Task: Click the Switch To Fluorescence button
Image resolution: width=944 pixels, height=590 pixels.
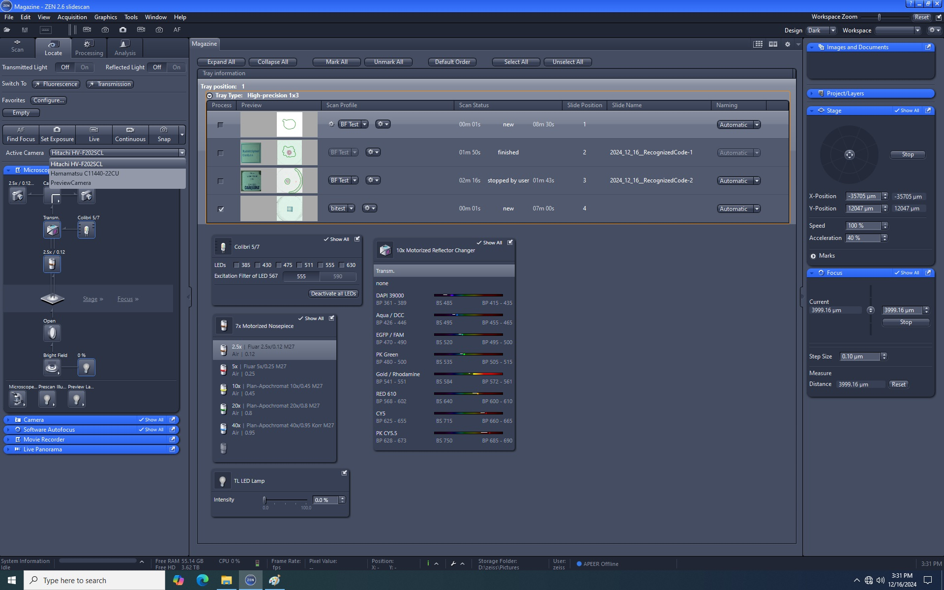Action: tap(56, 84)
